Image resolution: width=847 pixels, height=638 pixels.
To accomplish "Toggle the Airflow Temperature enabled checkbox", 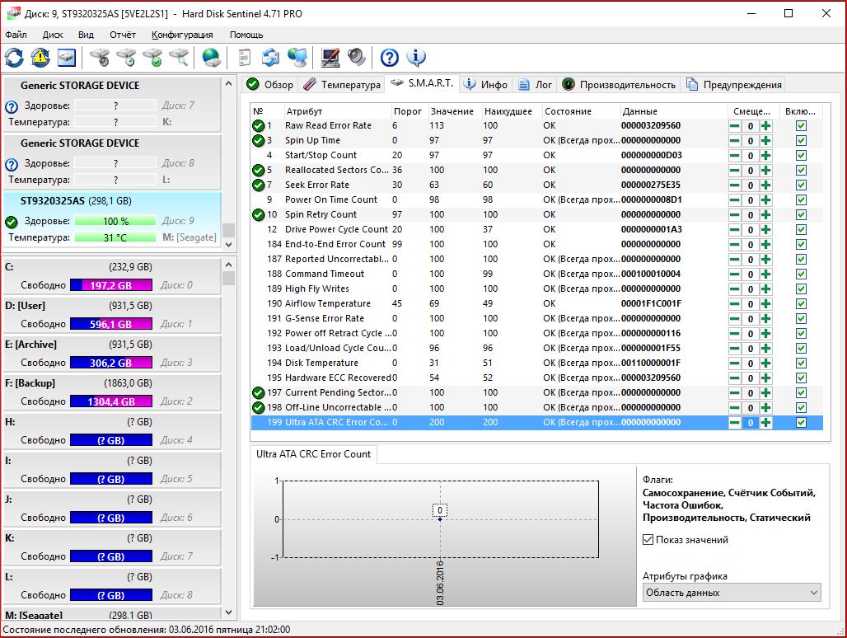I will point(801,303).
